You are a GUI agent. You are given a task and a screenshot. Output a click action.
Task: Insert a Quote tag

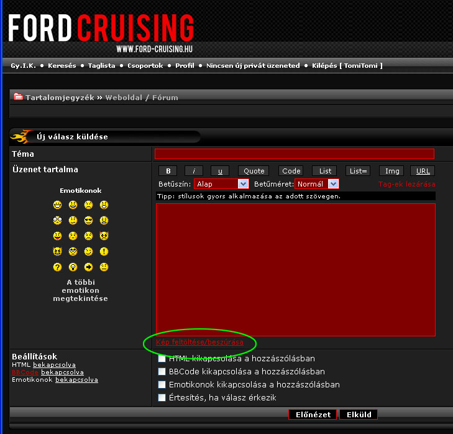[254, 171]
